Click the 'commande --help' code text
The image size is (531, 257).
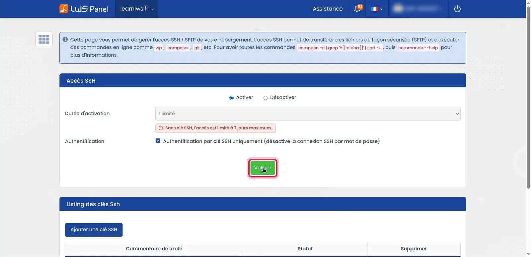pyautogui.click(x=418, y=48)
